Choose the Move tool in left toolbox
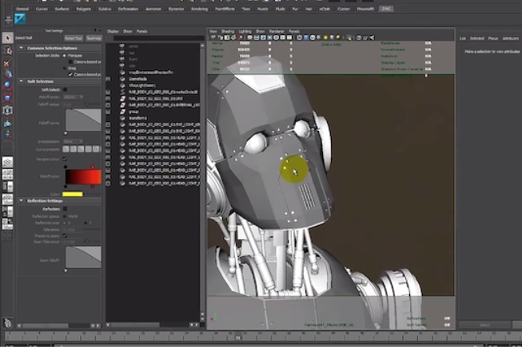Viewport: 522px width, 347px height. click(x=7, y=73)
